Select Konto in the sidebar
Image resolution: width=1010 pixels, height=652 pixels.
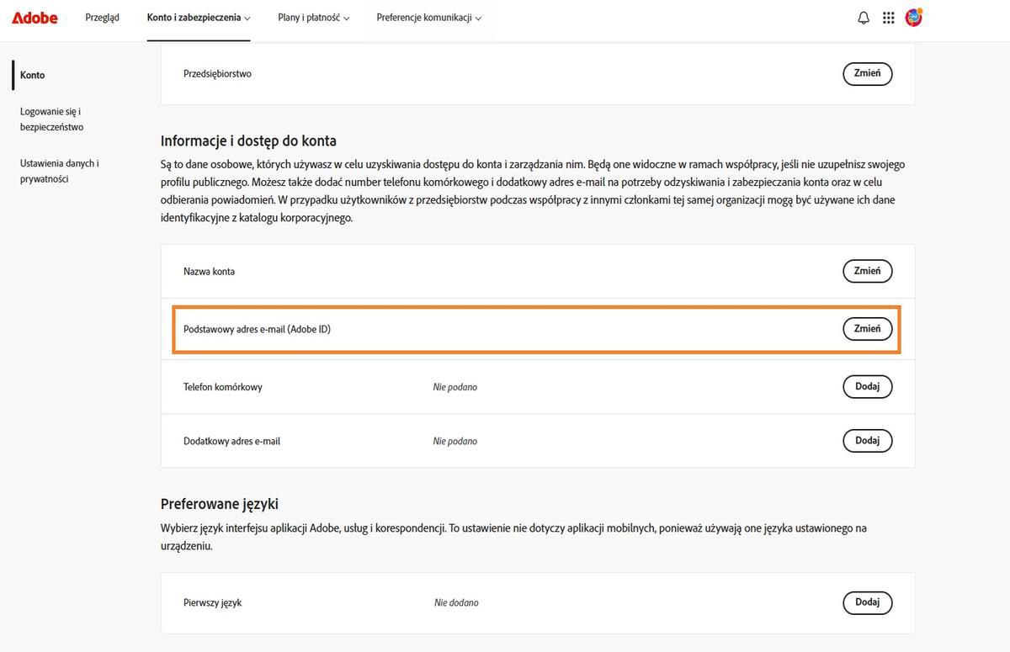32,75
